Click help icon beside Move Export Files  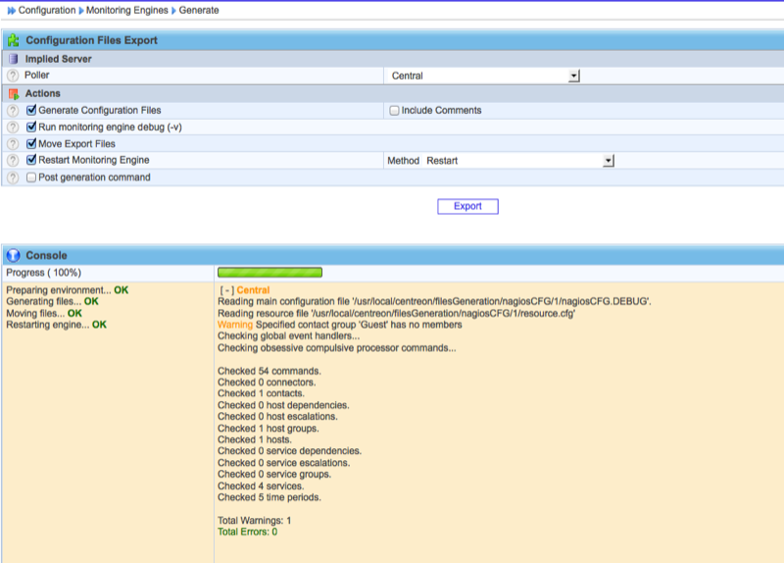pos(13,144)
